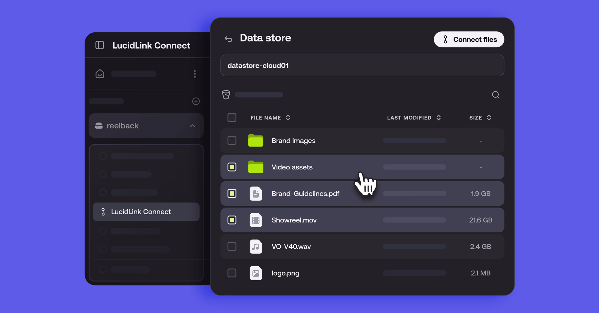Click the back arrow beside Data store
The image size is (599, 313).
coord(228,39)
